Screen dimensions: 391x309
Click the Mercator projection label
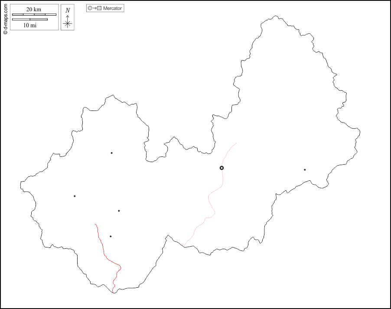(x=112, y=8)
